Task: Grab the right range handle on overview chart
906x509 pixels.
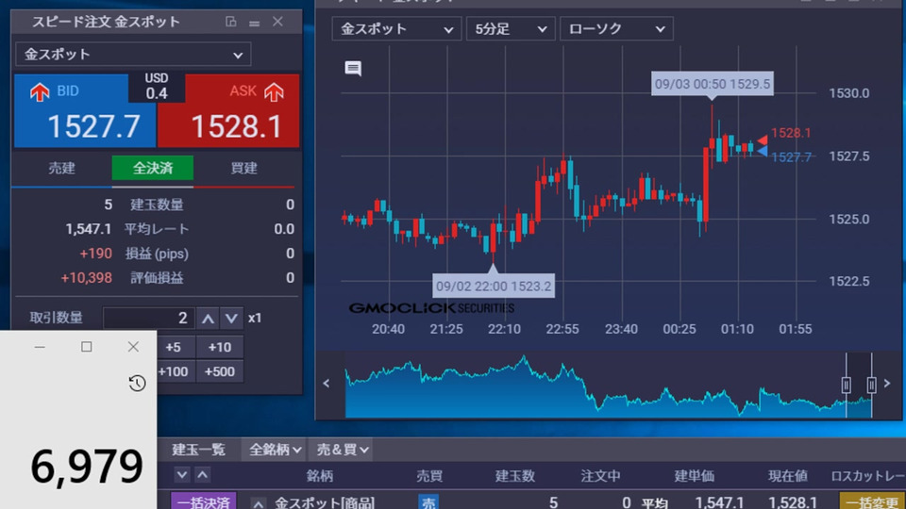Action: click(871, 385)
